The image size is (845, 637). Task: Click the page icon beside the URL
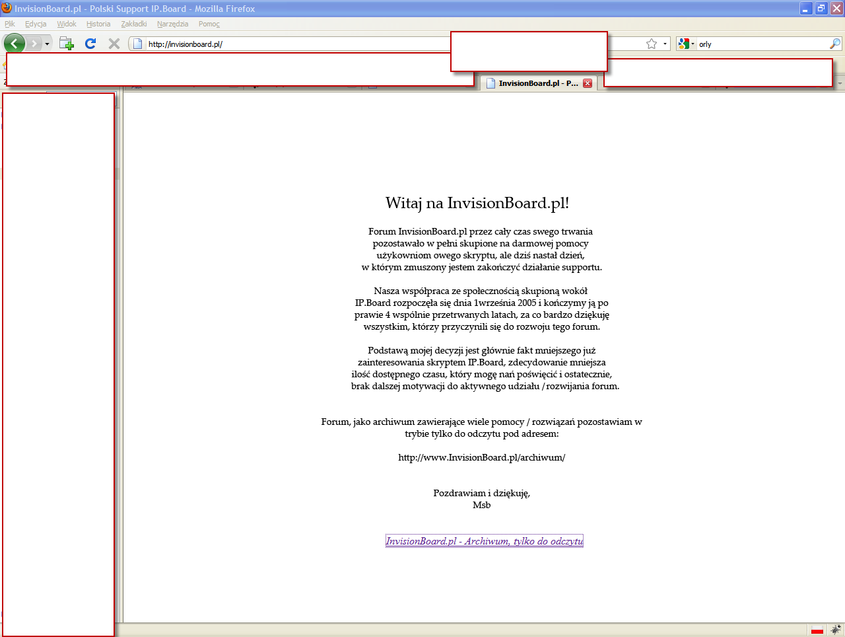point(138,44)
